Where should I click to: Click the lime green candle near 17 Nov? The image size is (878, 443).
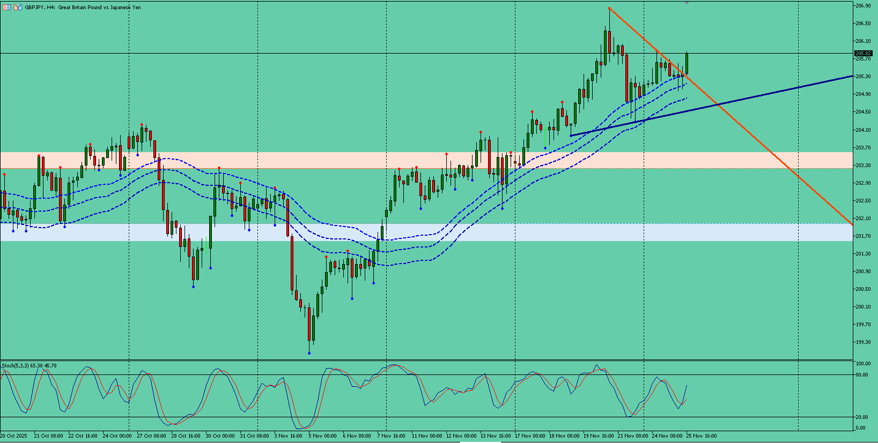tap(545, 136)
